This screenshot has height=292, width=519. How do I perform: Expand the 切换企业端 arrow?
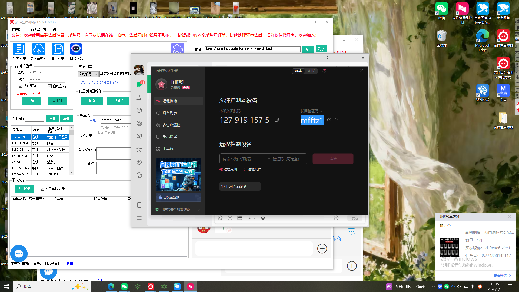click(196, 197)
